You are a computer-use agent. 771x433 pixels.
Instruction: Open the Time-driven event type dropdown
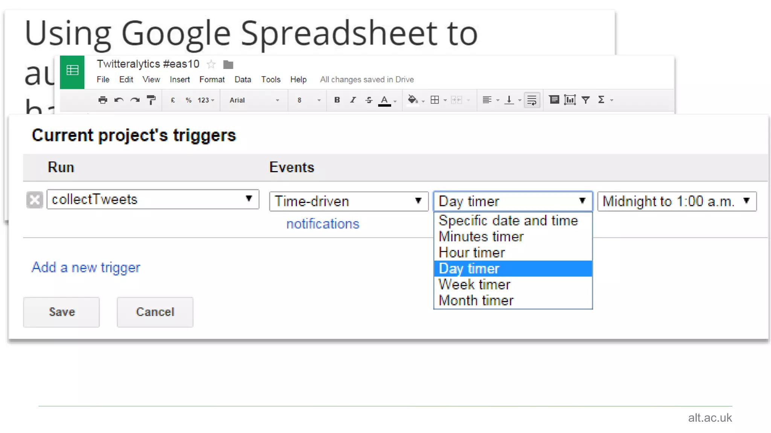tap(348, 201)
